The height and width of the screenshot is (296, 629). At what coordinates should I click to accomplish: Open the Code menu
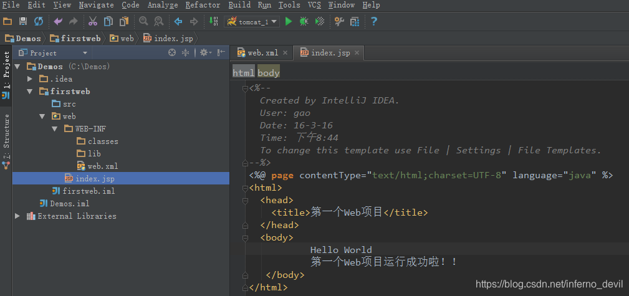point(130,5)
